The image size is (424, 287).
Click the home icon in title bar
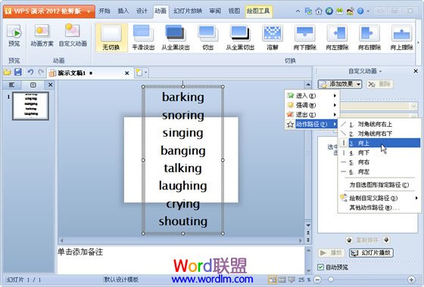click(x=319, y=11)
